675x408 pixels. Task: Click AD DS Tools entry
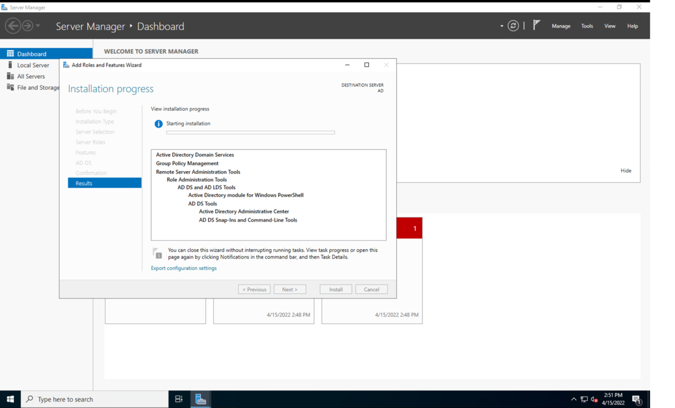click(202, 204)
